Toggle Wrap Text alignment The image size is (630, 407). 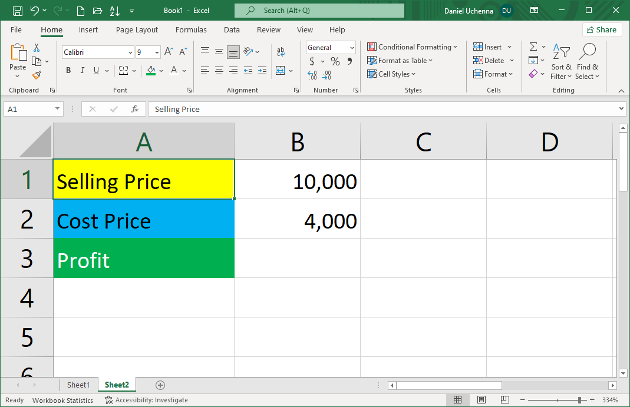[281, 51]
